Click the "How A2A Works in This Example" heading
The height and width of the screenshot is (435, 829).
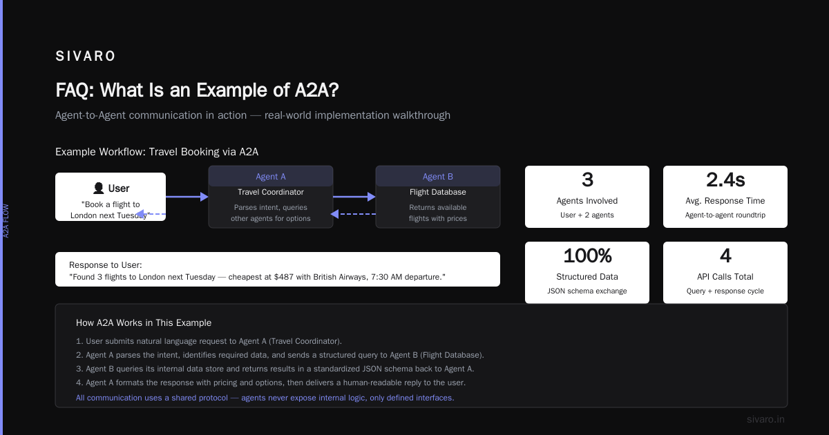pyautogui.click(x=144, y=322)
